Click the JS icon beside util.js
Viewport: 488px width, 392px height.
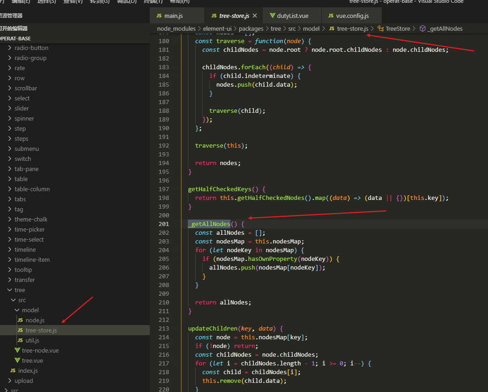[20, 340]
